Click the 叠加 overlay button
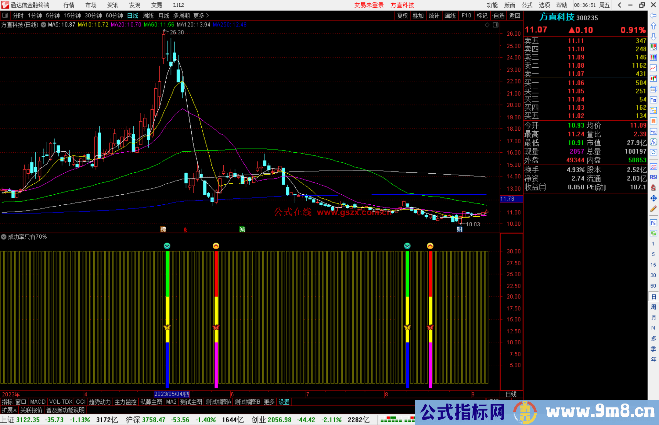 click(x=418, y=16)
